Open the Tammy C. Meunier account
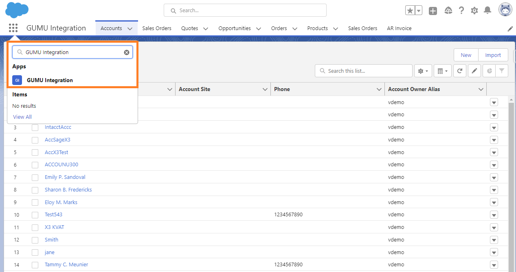The height and width of the screenshot is (272, 516). pos(66,265)
